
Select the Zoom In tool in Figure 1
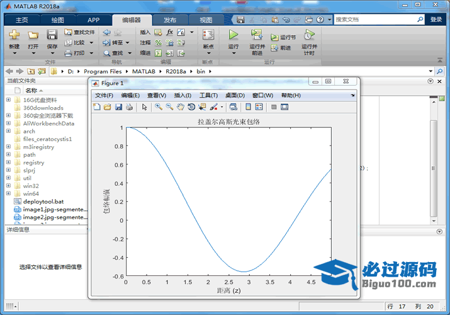point(159,107)
